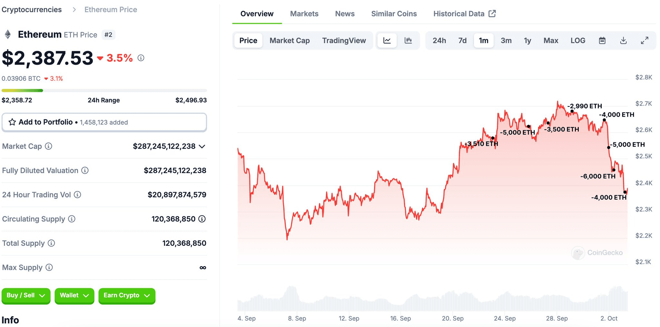Click the -4,000 ETH marker near $2.6K

click(604, 120)
